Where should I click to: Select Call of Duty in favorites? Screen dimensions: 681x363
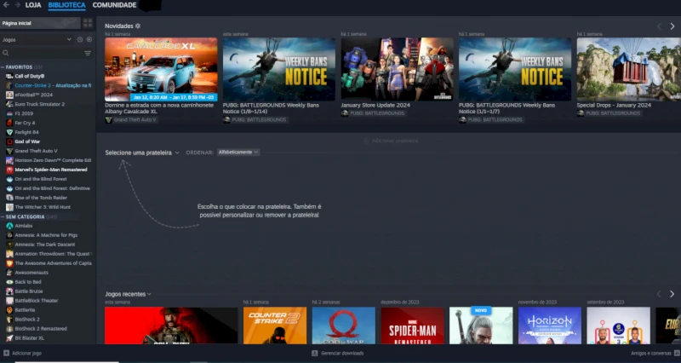[x=30, y=76]
